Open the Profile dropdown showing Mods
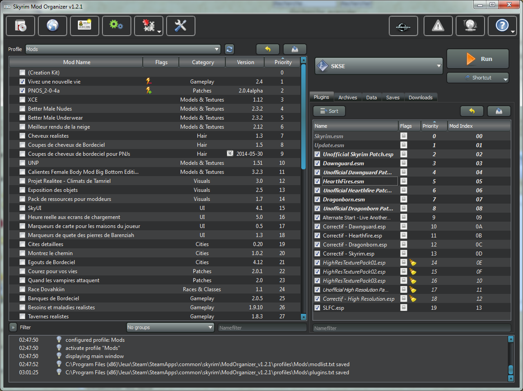This screenshot has width=523, height=391. (x=123, y=49)
